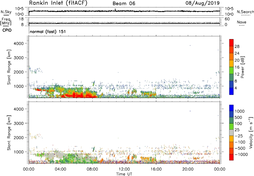The height and width of the screenshot is (176, 254).
Task: Click the red bottom band of velocity color bar
Action: [231, 157]
